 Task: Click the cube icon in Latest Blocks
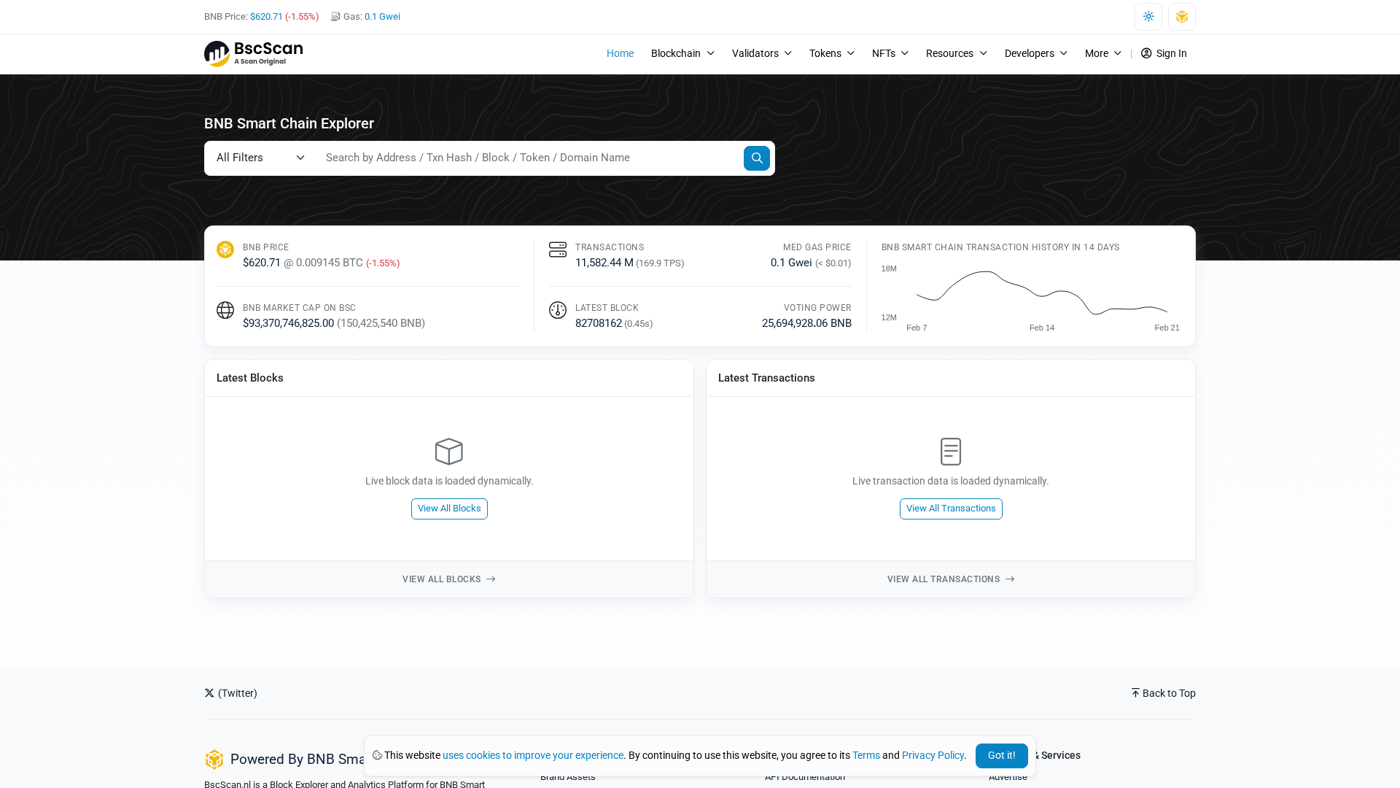click(x=449, y=452)
